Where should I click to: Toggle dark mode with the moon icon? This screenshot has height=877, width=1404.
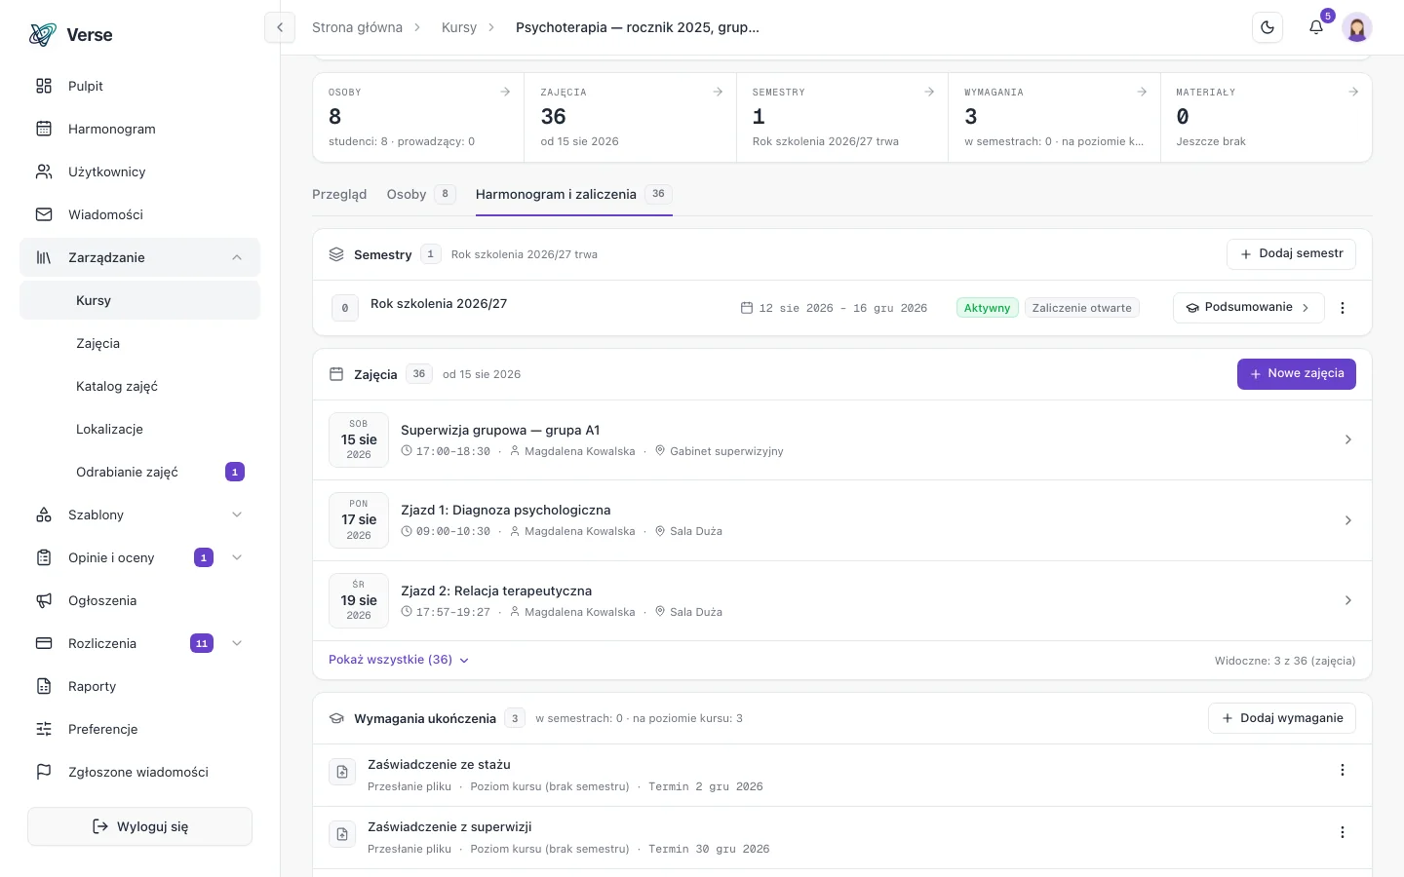click(1267, 27)
